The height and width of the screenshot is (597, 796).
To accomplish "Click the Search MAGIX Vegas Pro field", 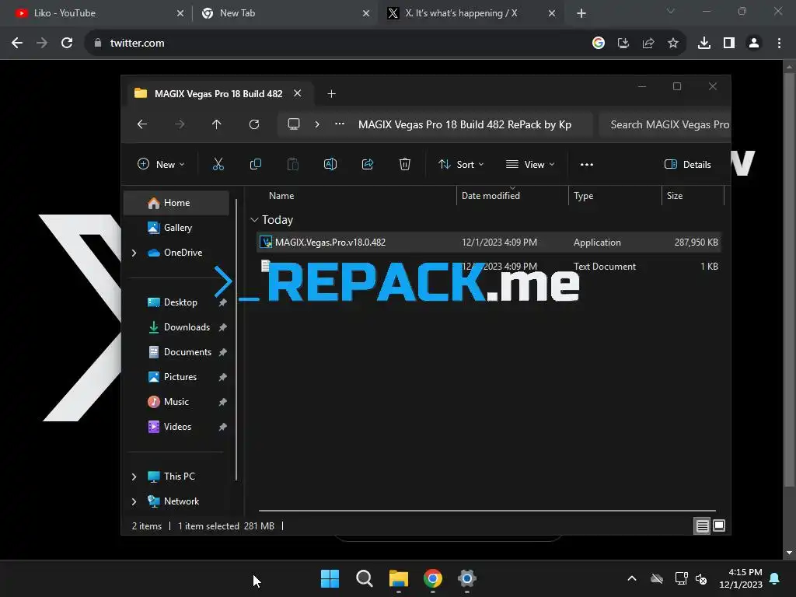I will click(665, 125).
